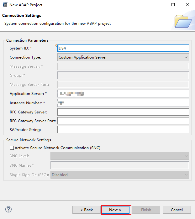Click the application icon in the title bar
The height and width of the screenshot is (219, 195).
tap(5, 5)
